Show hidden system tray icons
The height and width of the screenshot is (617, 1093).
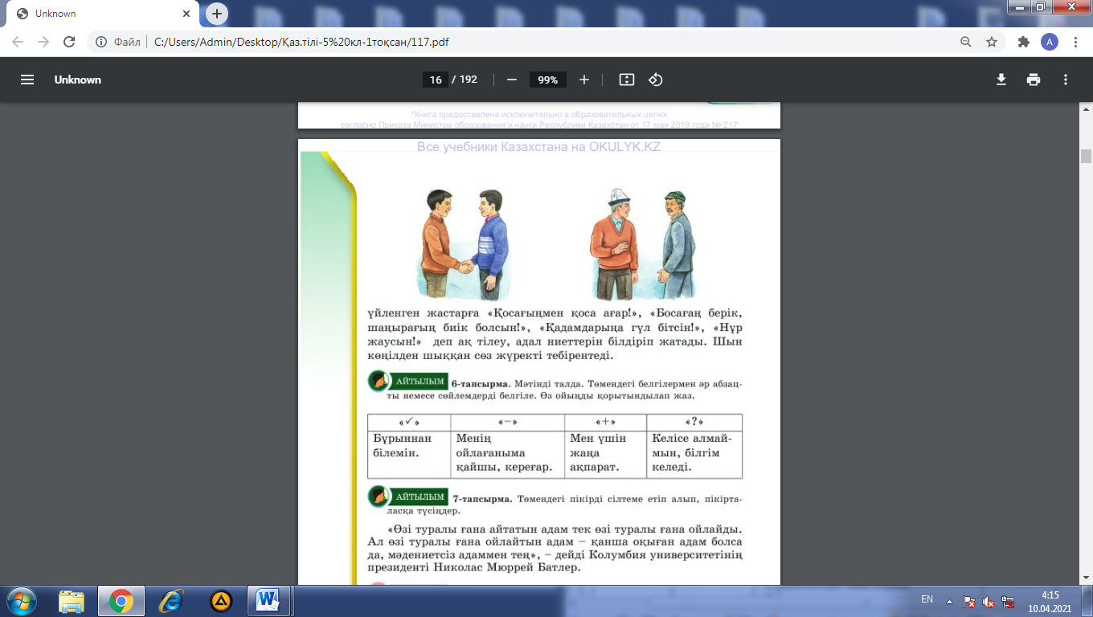point(950,601)
